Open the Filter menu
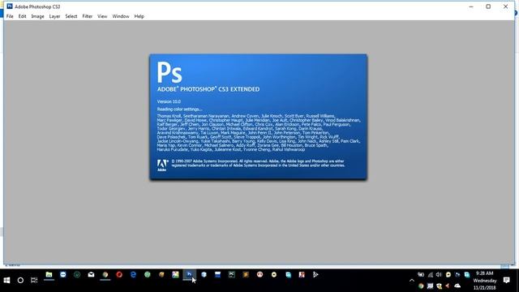519x292 pixels. (88, 16)
